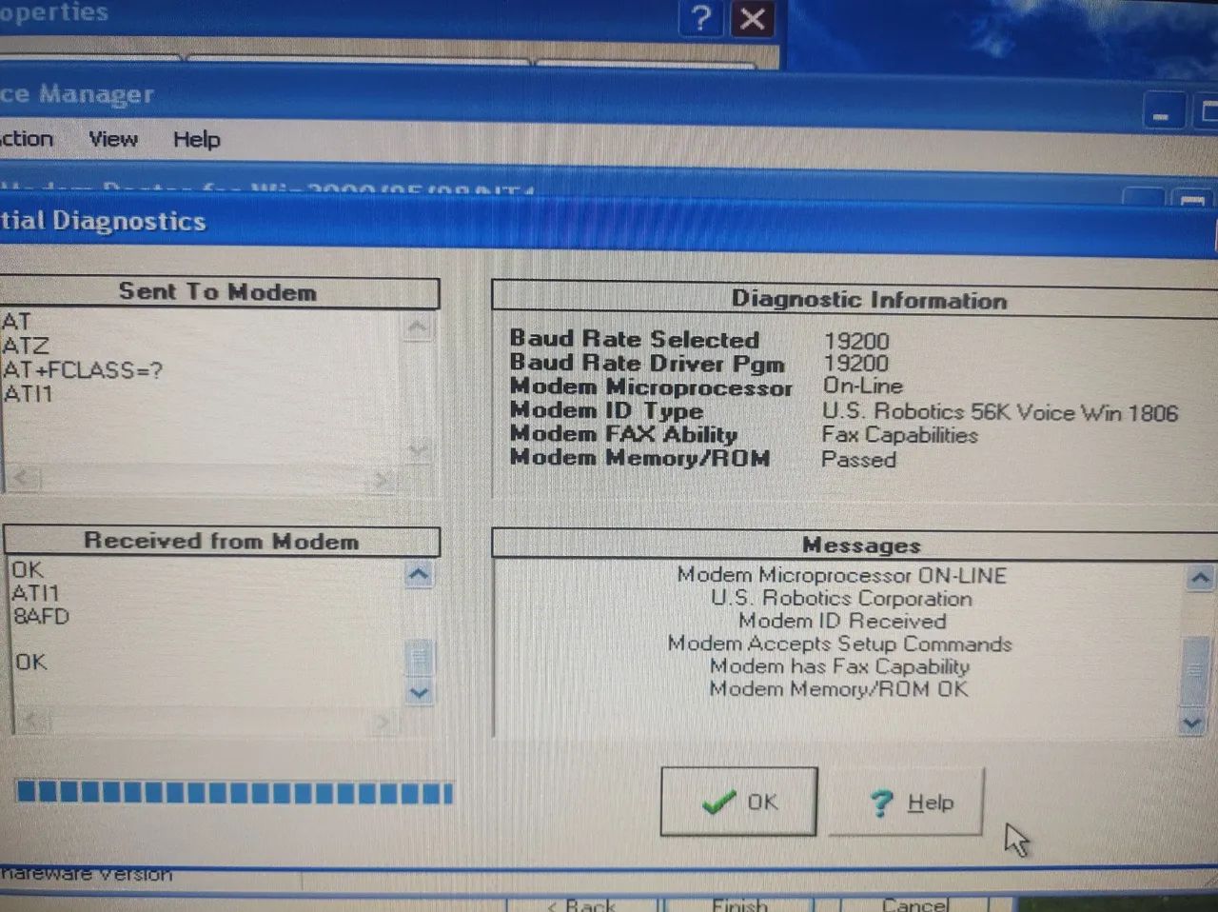Open the Action menu in Device Manager
The height and width of the screenshot is (912, 1218).
[26, 139]
